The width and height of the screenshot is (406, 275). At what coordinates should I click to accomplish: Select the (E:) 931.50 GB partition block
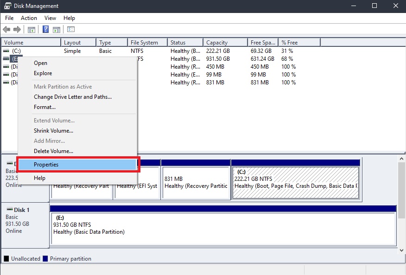tap(223, 228)
